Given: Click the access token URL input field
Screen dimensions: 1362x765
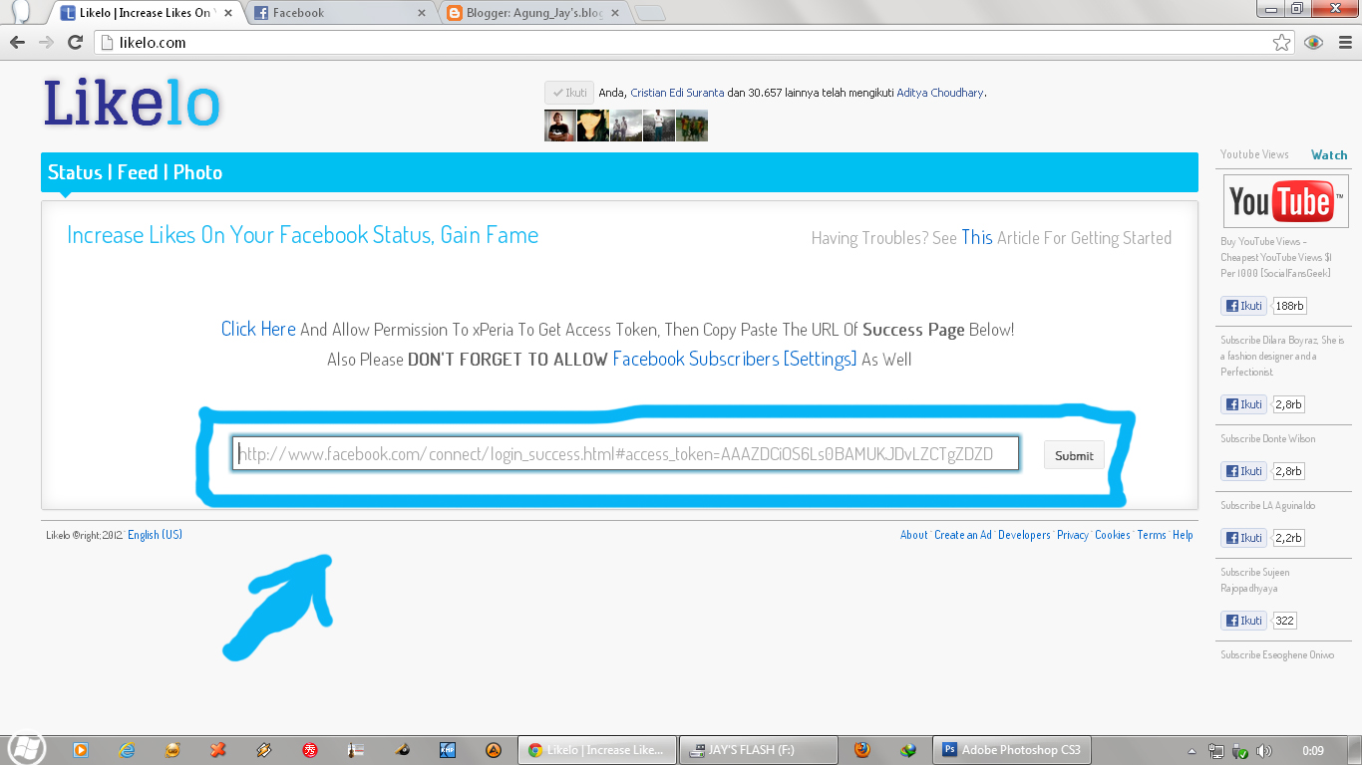Looking at the screenshot, I should click(625, 454).
